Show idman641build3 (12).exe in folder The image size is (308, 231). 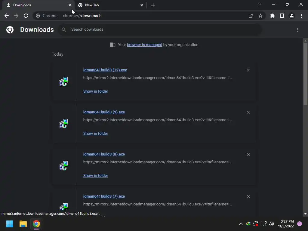pos(96,91)
